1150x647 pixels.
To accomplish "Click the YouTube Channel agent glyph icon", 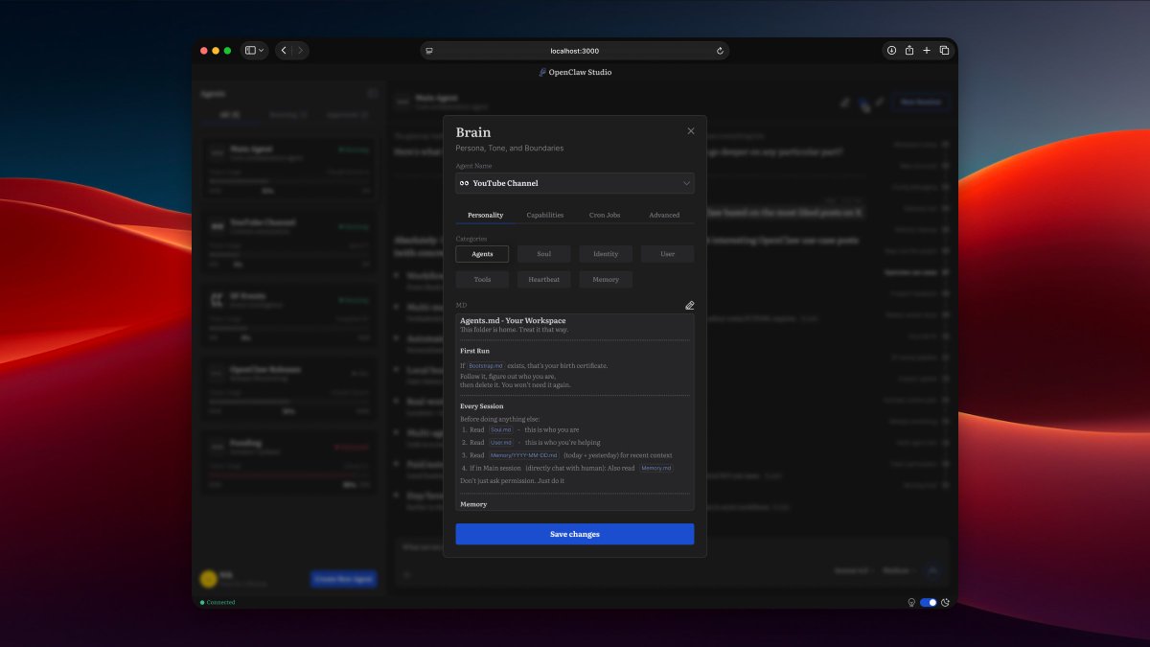I will tap(464, 183).
